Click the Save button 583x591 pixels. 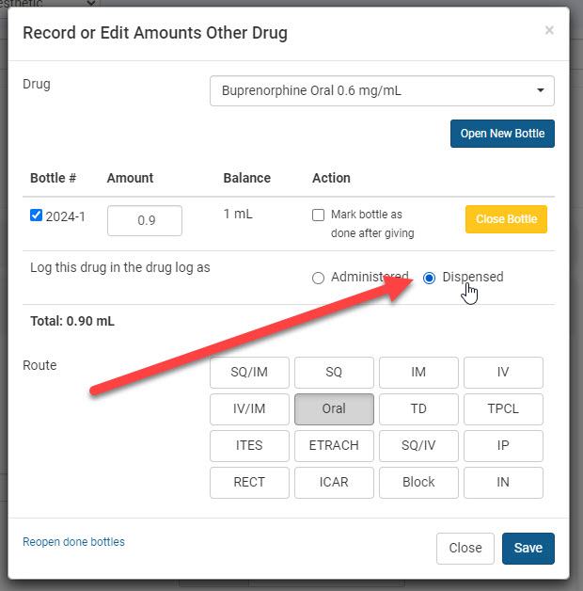[528, 549]
